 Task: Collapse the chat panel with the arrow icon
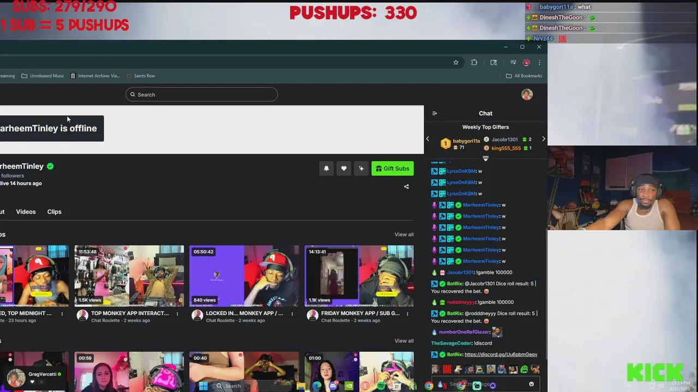click(x=435, y=113)
